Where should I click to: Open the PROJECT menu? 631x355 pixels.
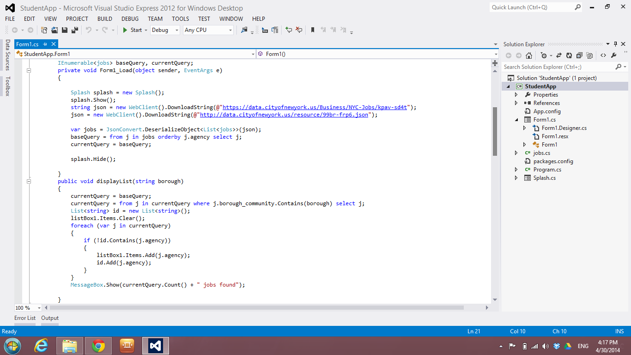pyautogui.click(x=77, y=19)
